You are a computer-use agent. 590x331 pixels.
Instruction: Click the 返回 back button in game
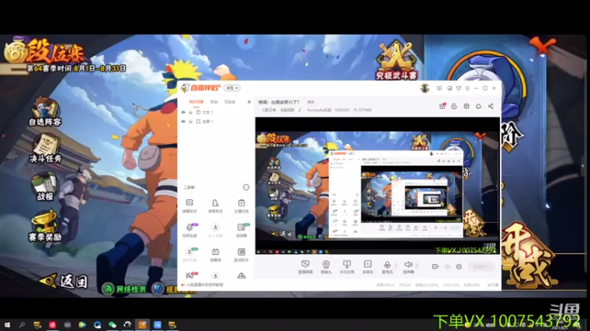[x=65, y=281]
